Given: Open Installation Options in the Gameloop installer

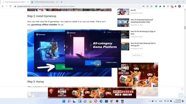Looking at the screenshot, I should (x=111, y=62).
